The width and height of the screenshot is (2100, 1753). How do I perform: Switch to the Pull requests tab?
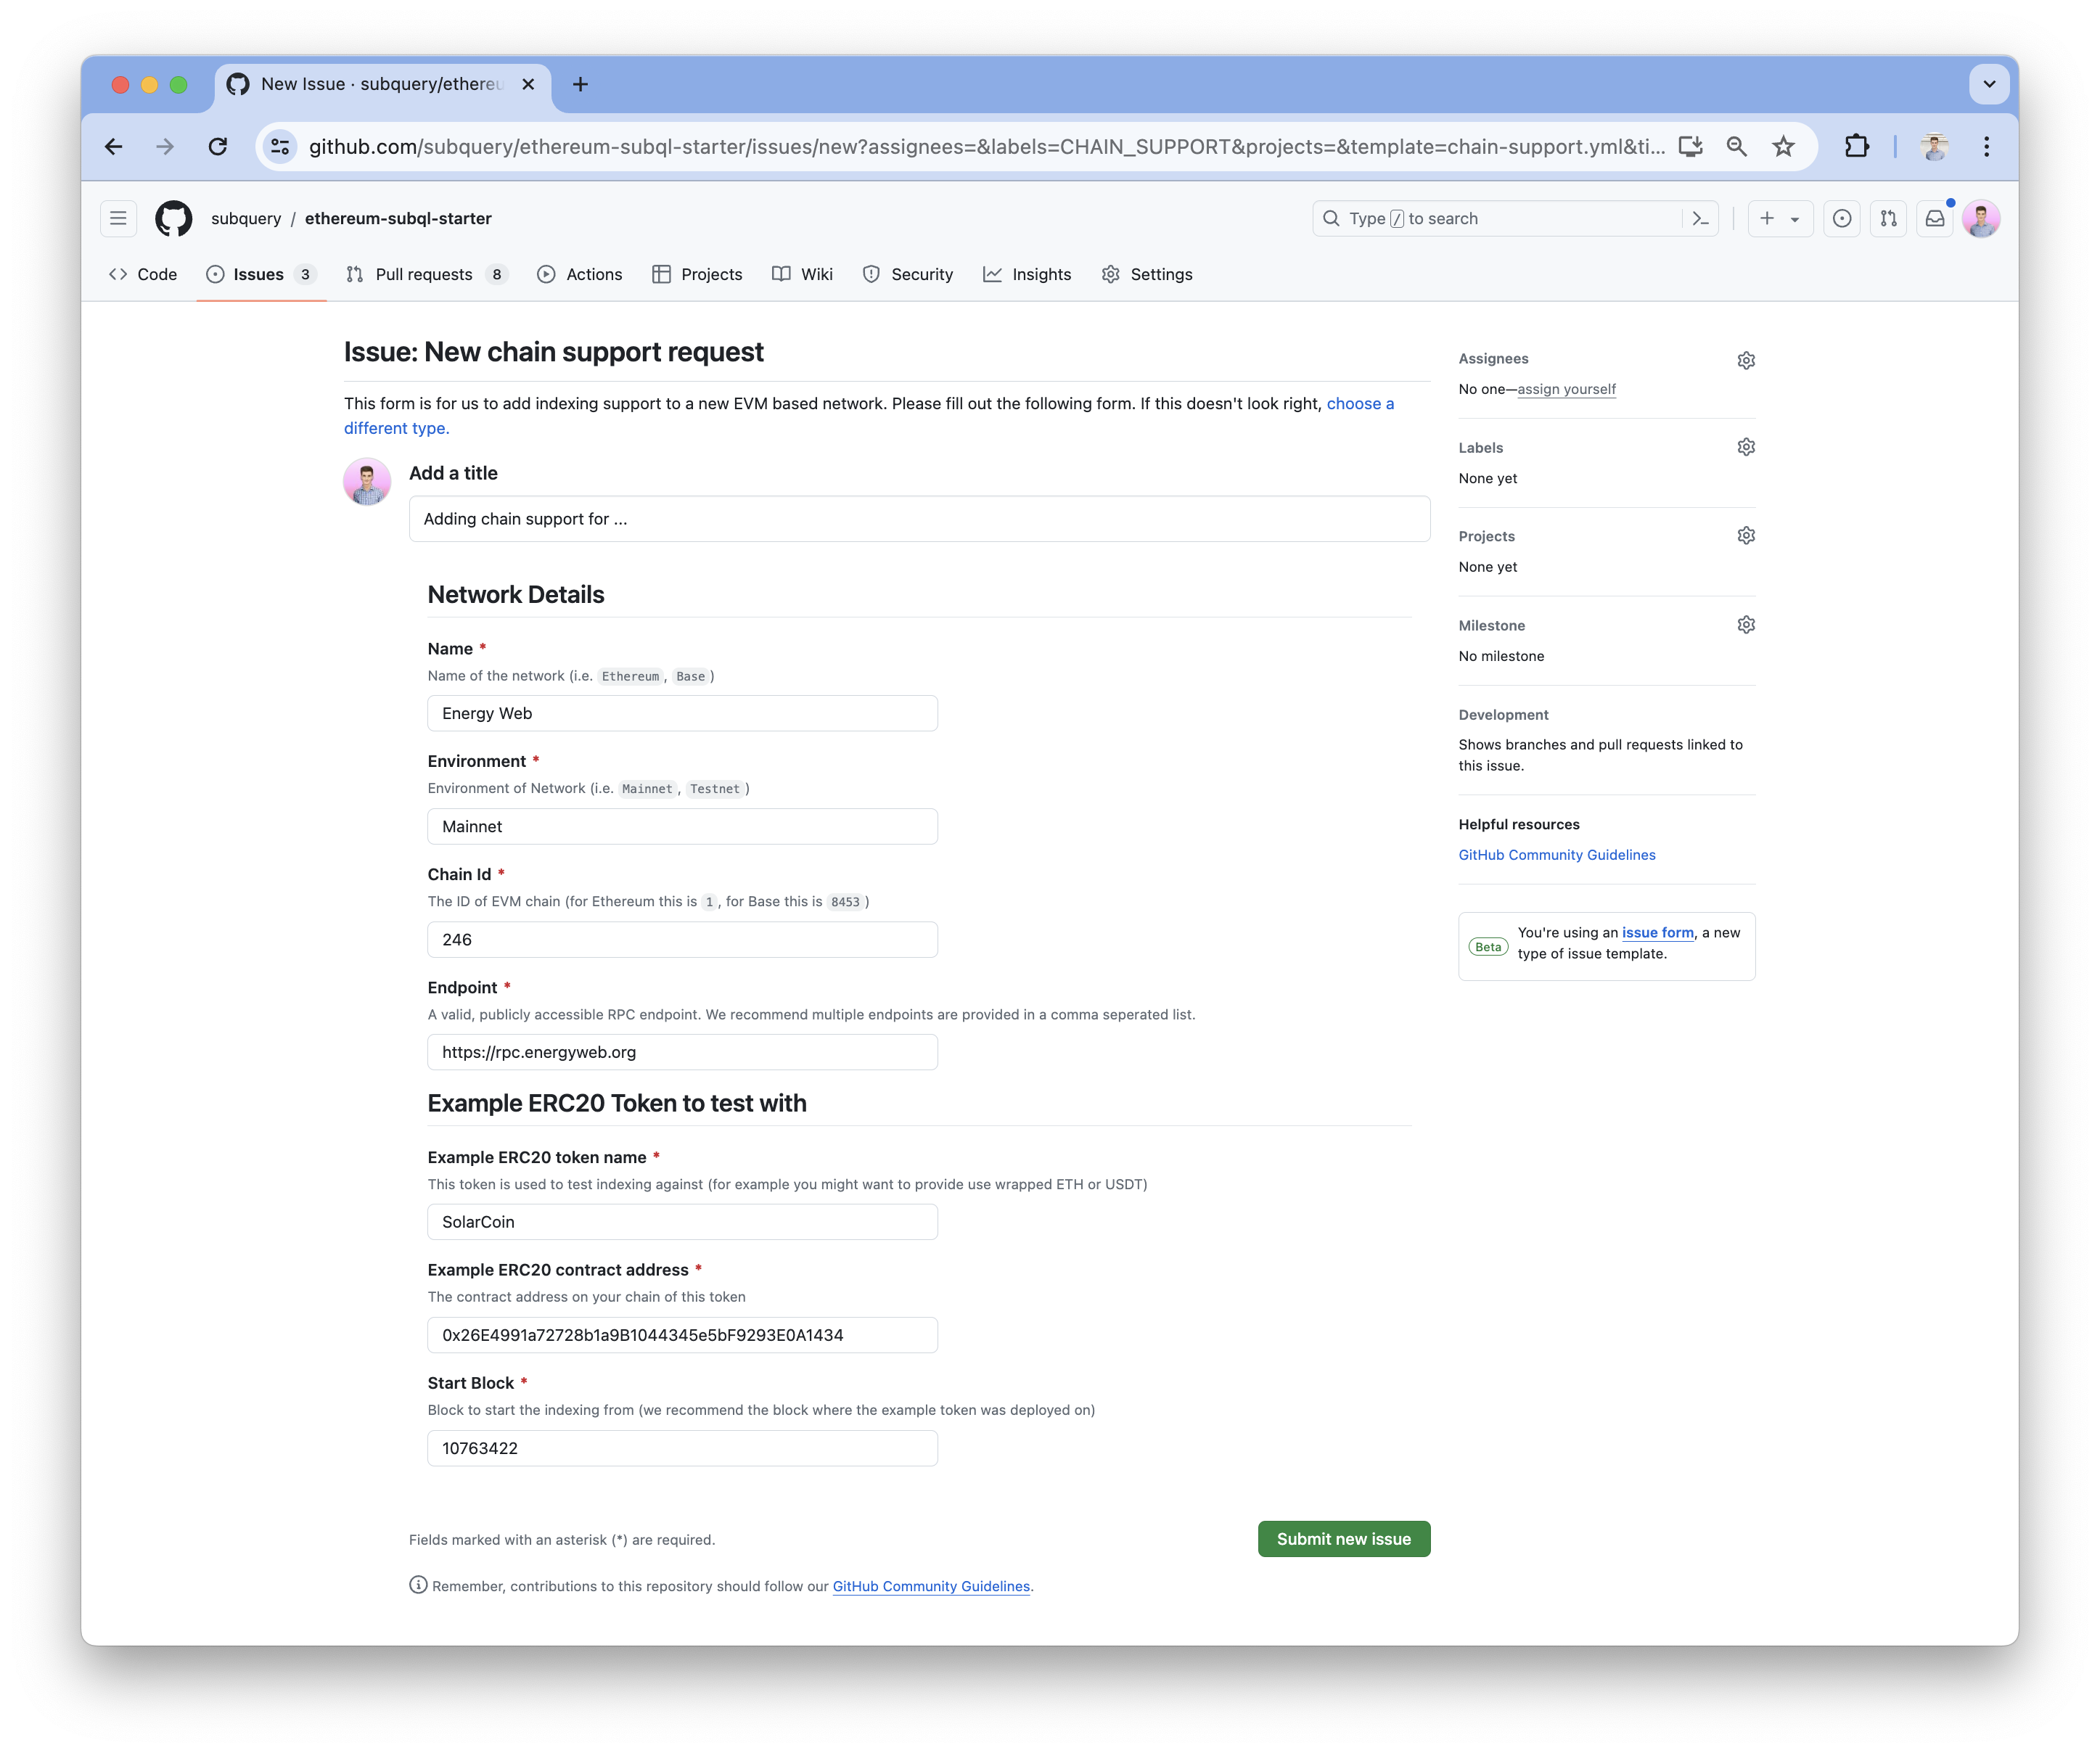pos(427,274)
